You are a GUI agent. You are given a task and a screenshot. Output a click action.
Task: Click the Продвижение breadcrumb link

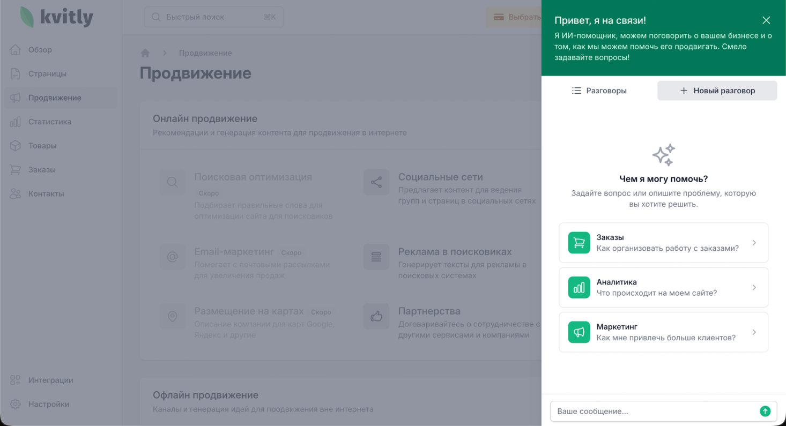click(x=205, y=53)
